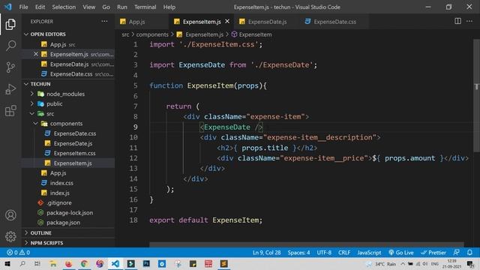Screen dimensions: 480x270
Task: Click the ExpenseItem symbol breadcrumb
Action: point(252,34)
